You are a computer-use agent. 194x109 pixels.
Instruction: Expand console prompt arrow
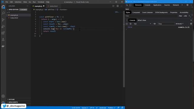click(126, 30)
